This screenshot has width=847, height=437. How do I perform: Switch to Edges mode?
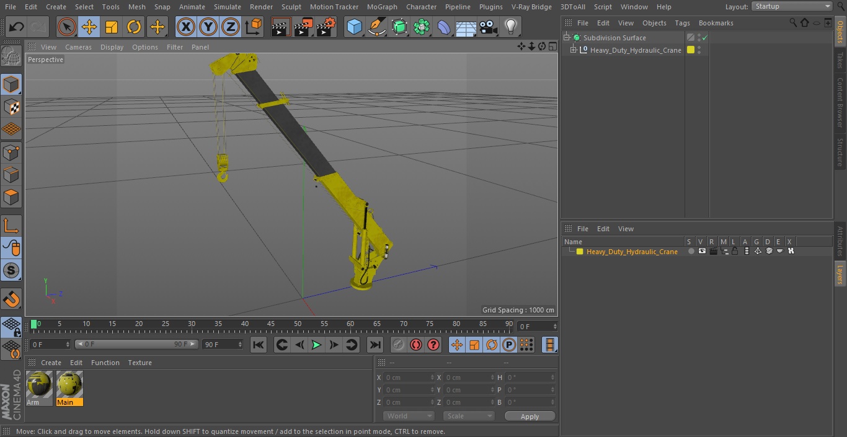click(x=11, y=174)
